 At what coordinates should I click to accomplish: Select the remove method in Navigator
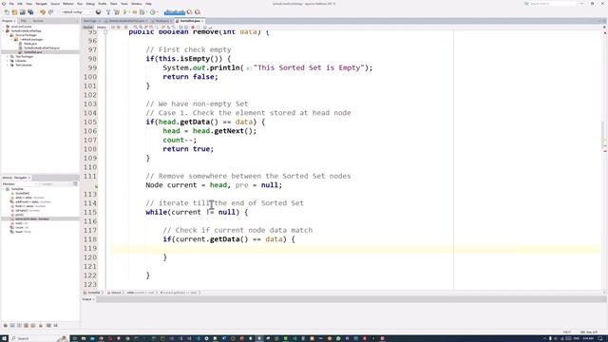point(31,218)
